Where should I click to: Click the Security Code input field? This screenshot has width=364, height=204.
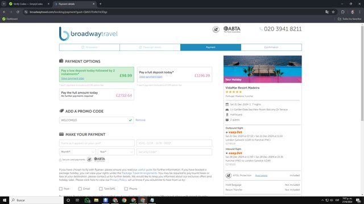(x=174, y=152)
